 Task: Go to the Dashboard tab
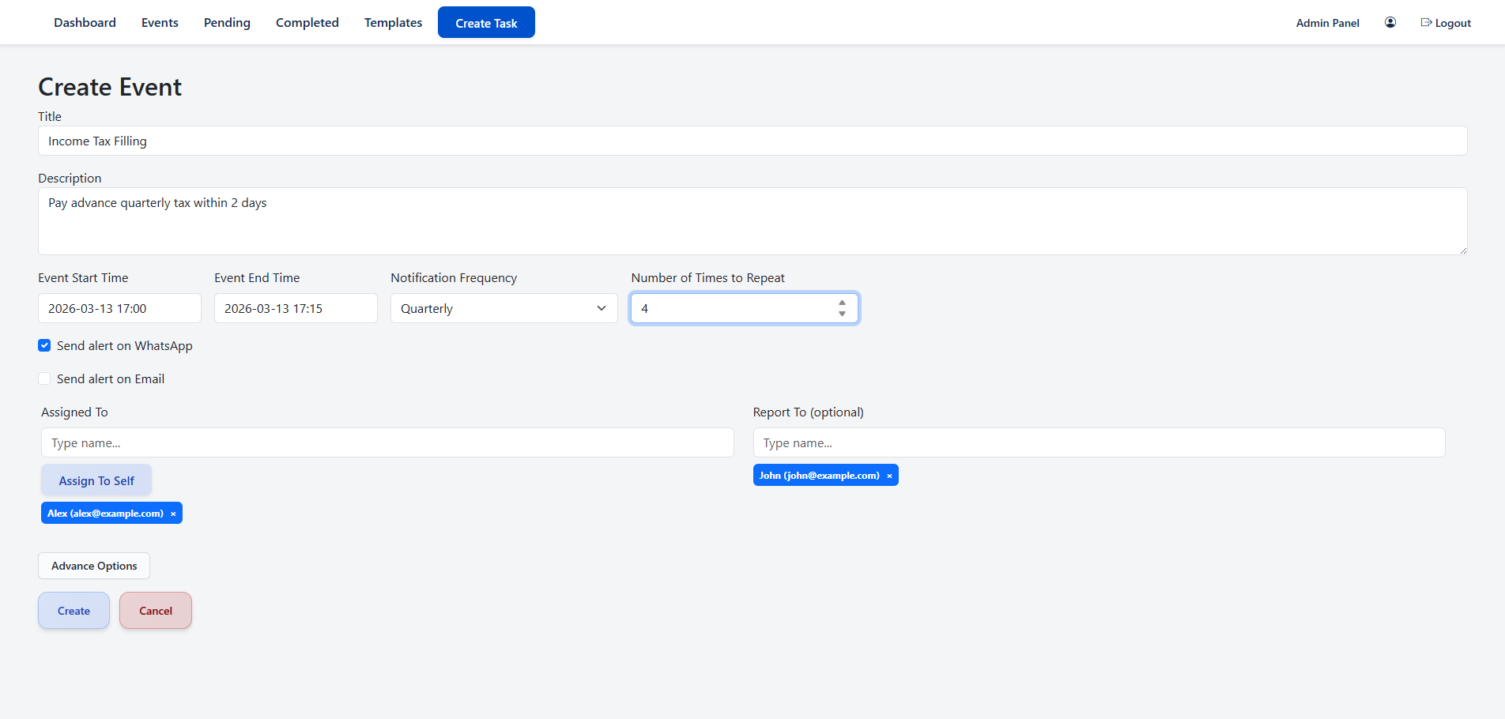point(85,23)
